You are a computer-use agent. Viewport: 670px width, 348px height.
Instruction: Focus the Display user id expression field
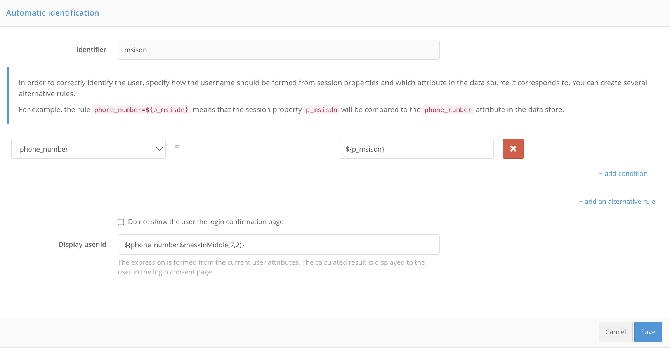click(278, 245)
